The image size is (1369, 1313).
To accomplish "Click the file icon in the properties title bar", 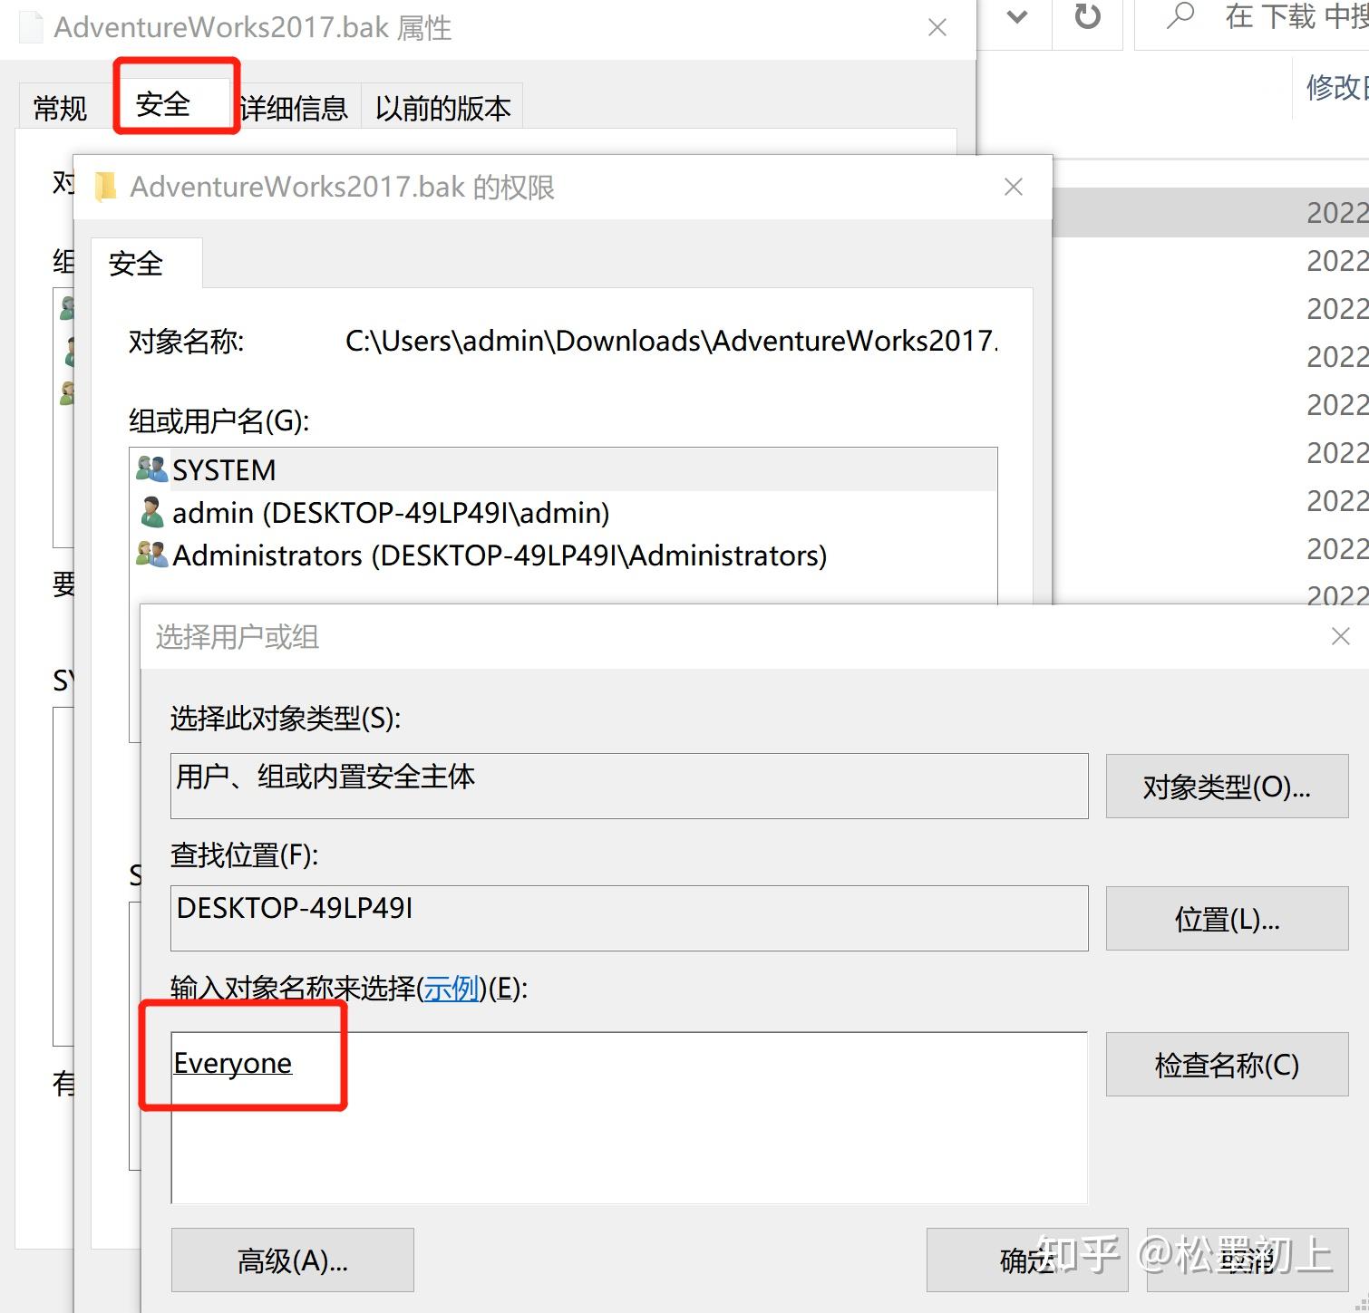I will point(31,26).
